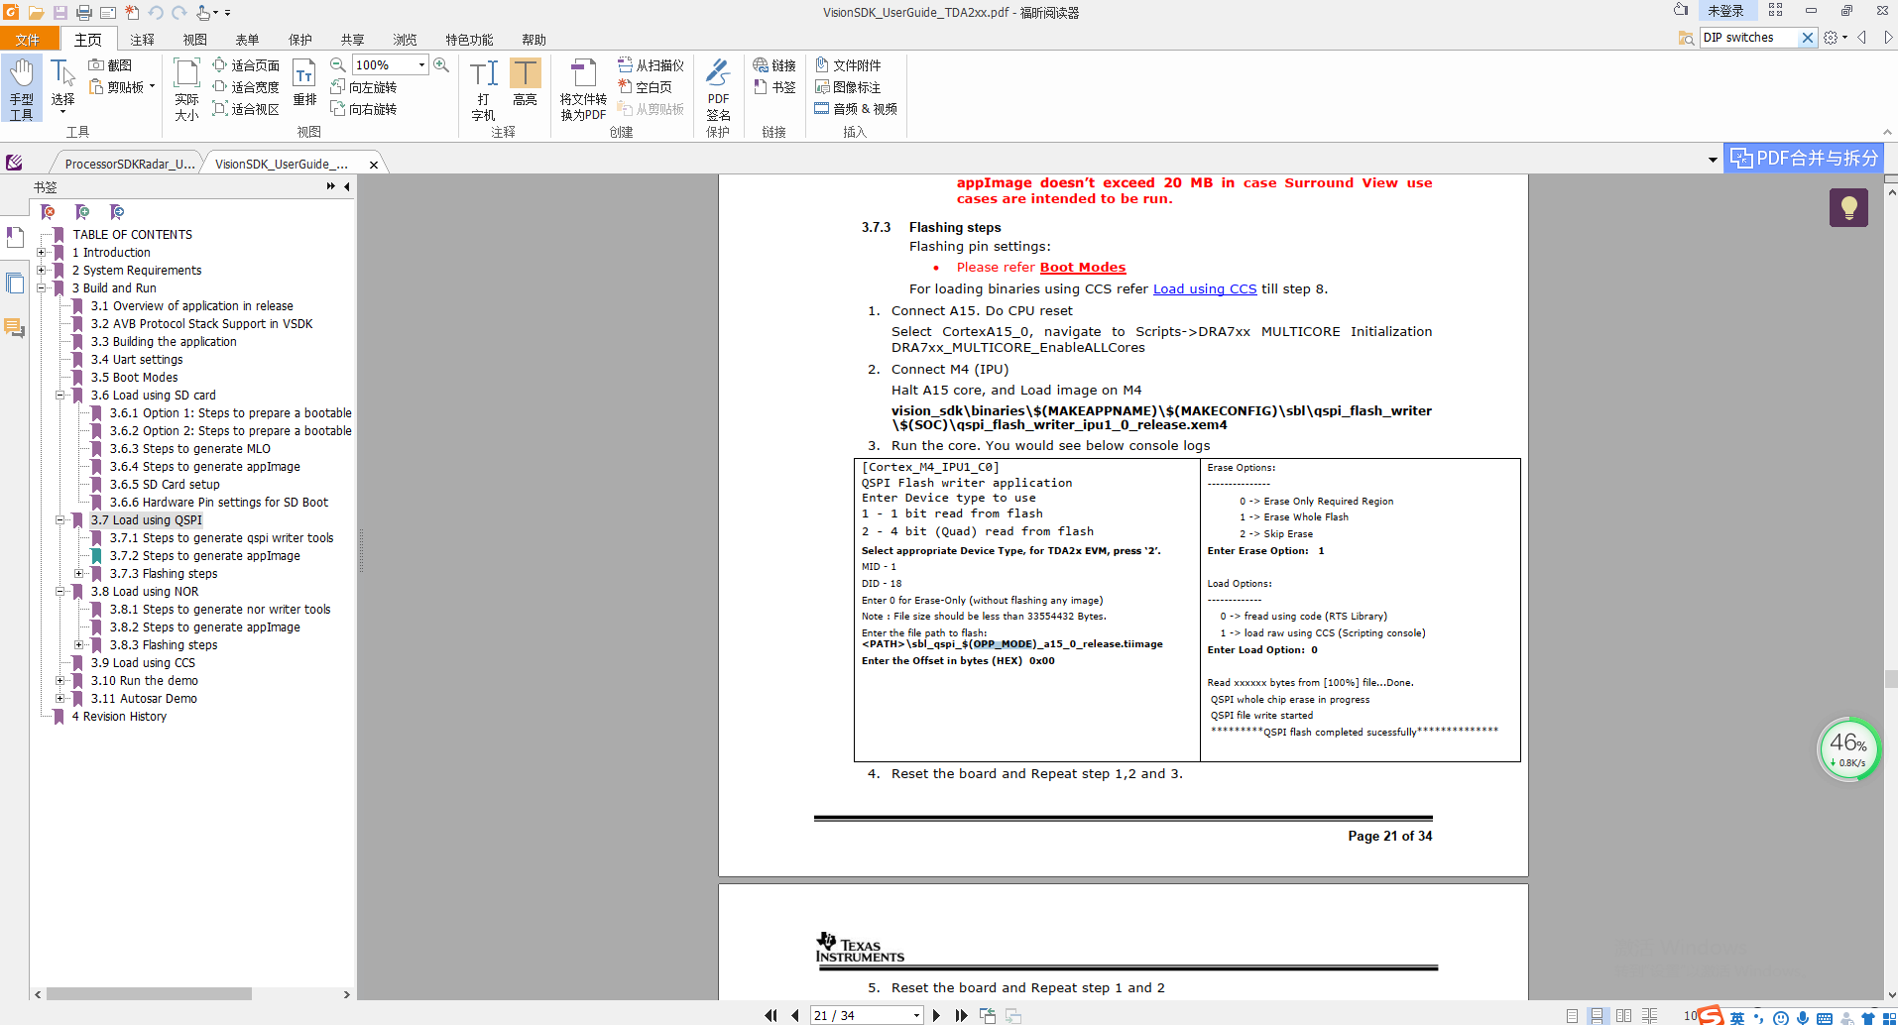Open the pages panel in left sidebar
Viewport: 1898px width, 1025px height.
[x=15, y=284]
